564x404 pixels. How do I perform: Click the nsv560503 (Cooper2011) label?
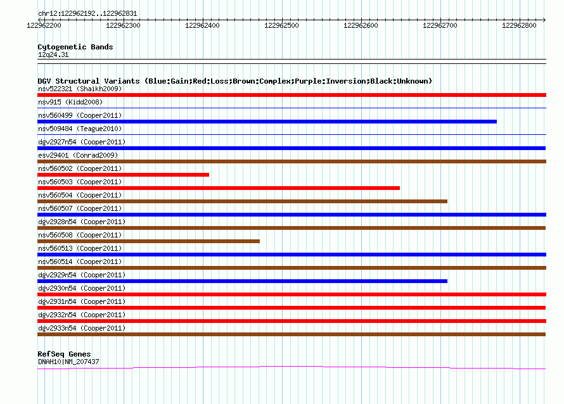coord(80,182)
